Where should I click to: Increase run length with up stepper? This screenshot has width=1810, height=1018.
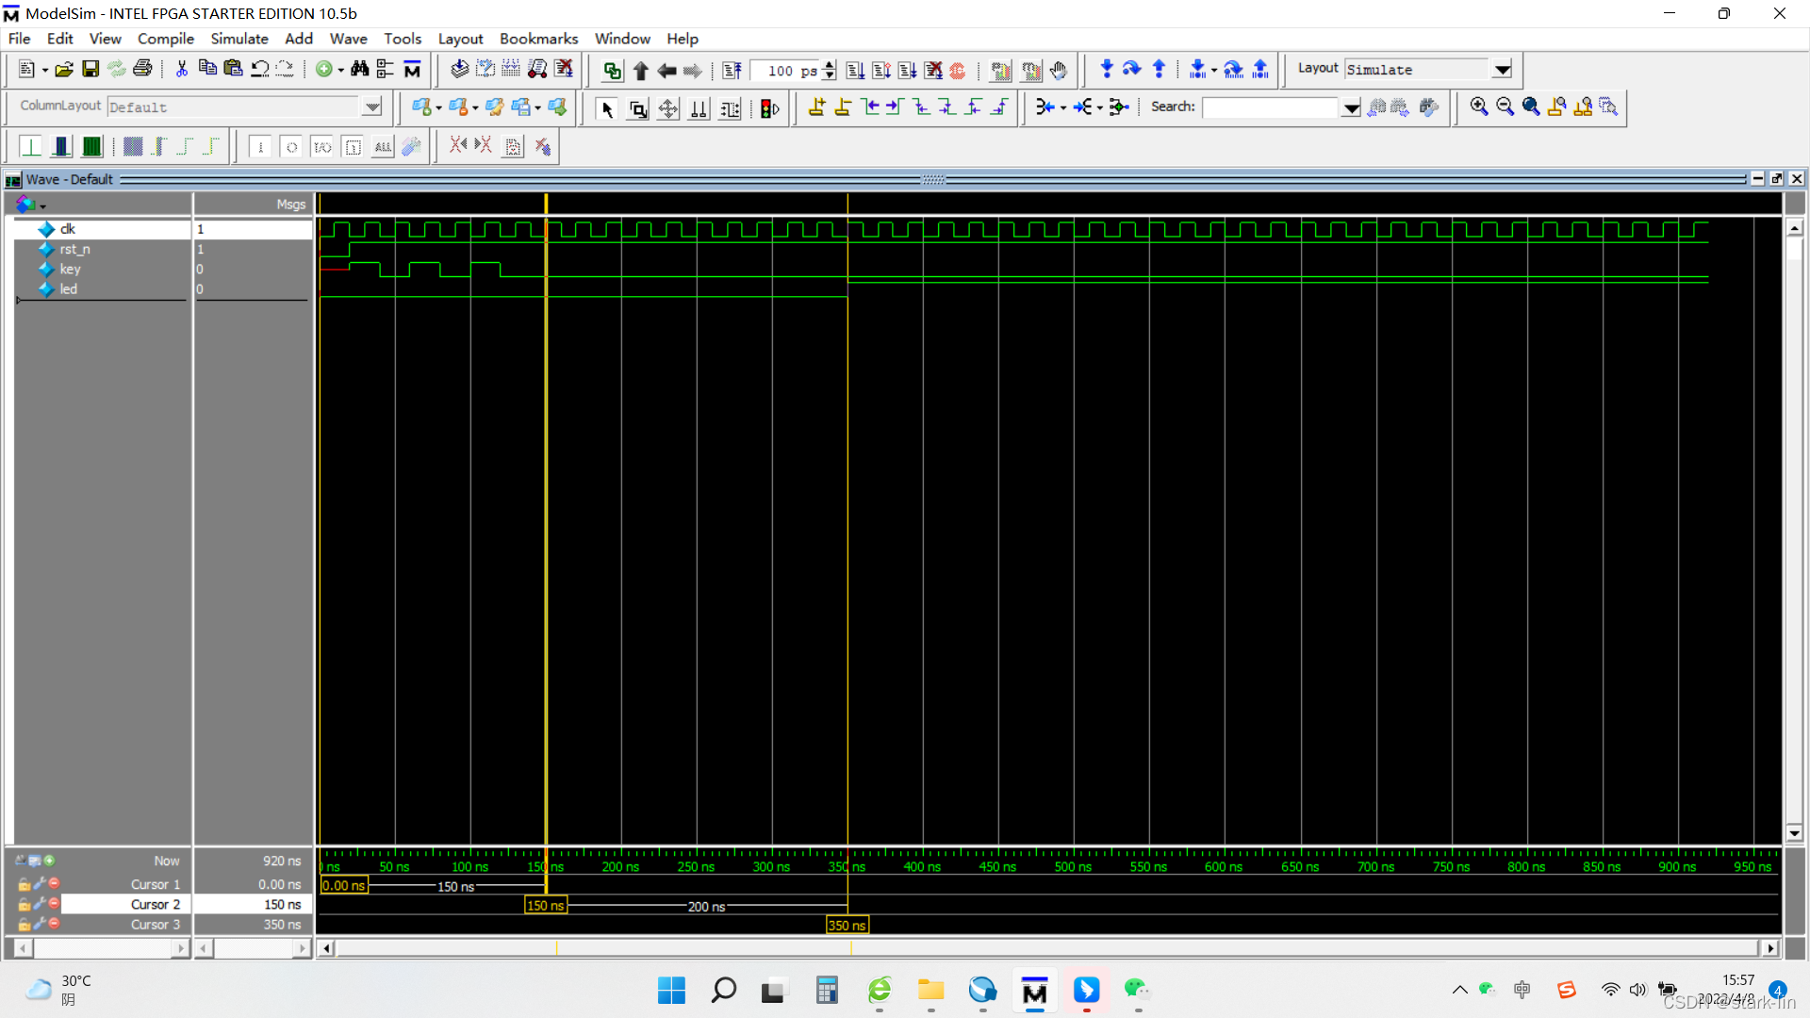(830, 65)
